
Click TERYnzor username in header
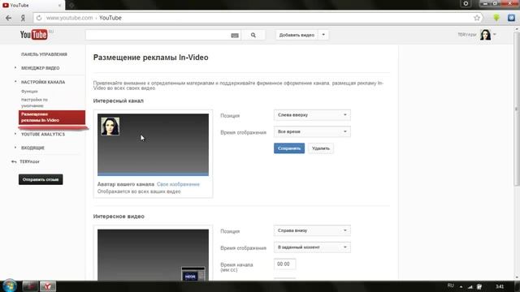tap(467, 34)
